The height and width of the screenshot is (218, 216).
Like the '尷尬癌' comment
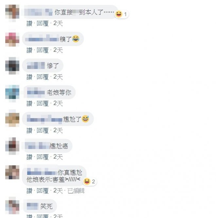[x=29, y=157]
